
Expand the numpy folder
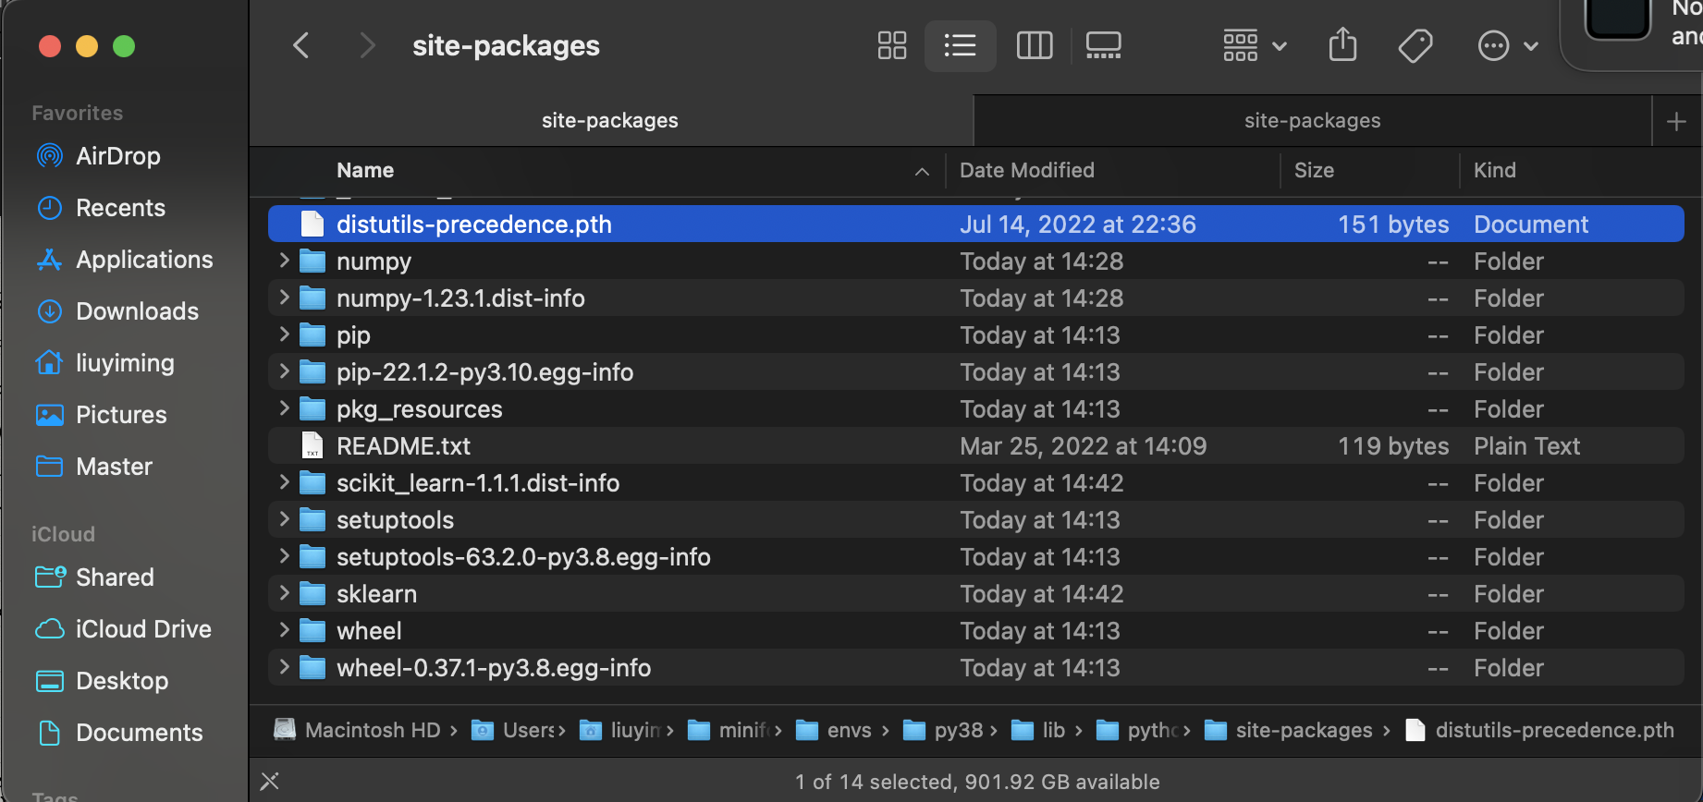285,261
